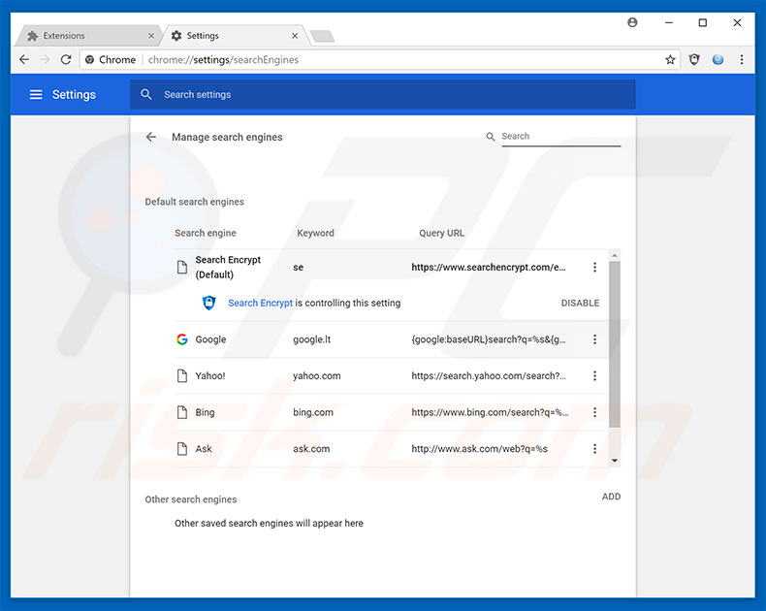Click the list scrollbar down arrow
The image size is (766, 611).
pos(615,461)
